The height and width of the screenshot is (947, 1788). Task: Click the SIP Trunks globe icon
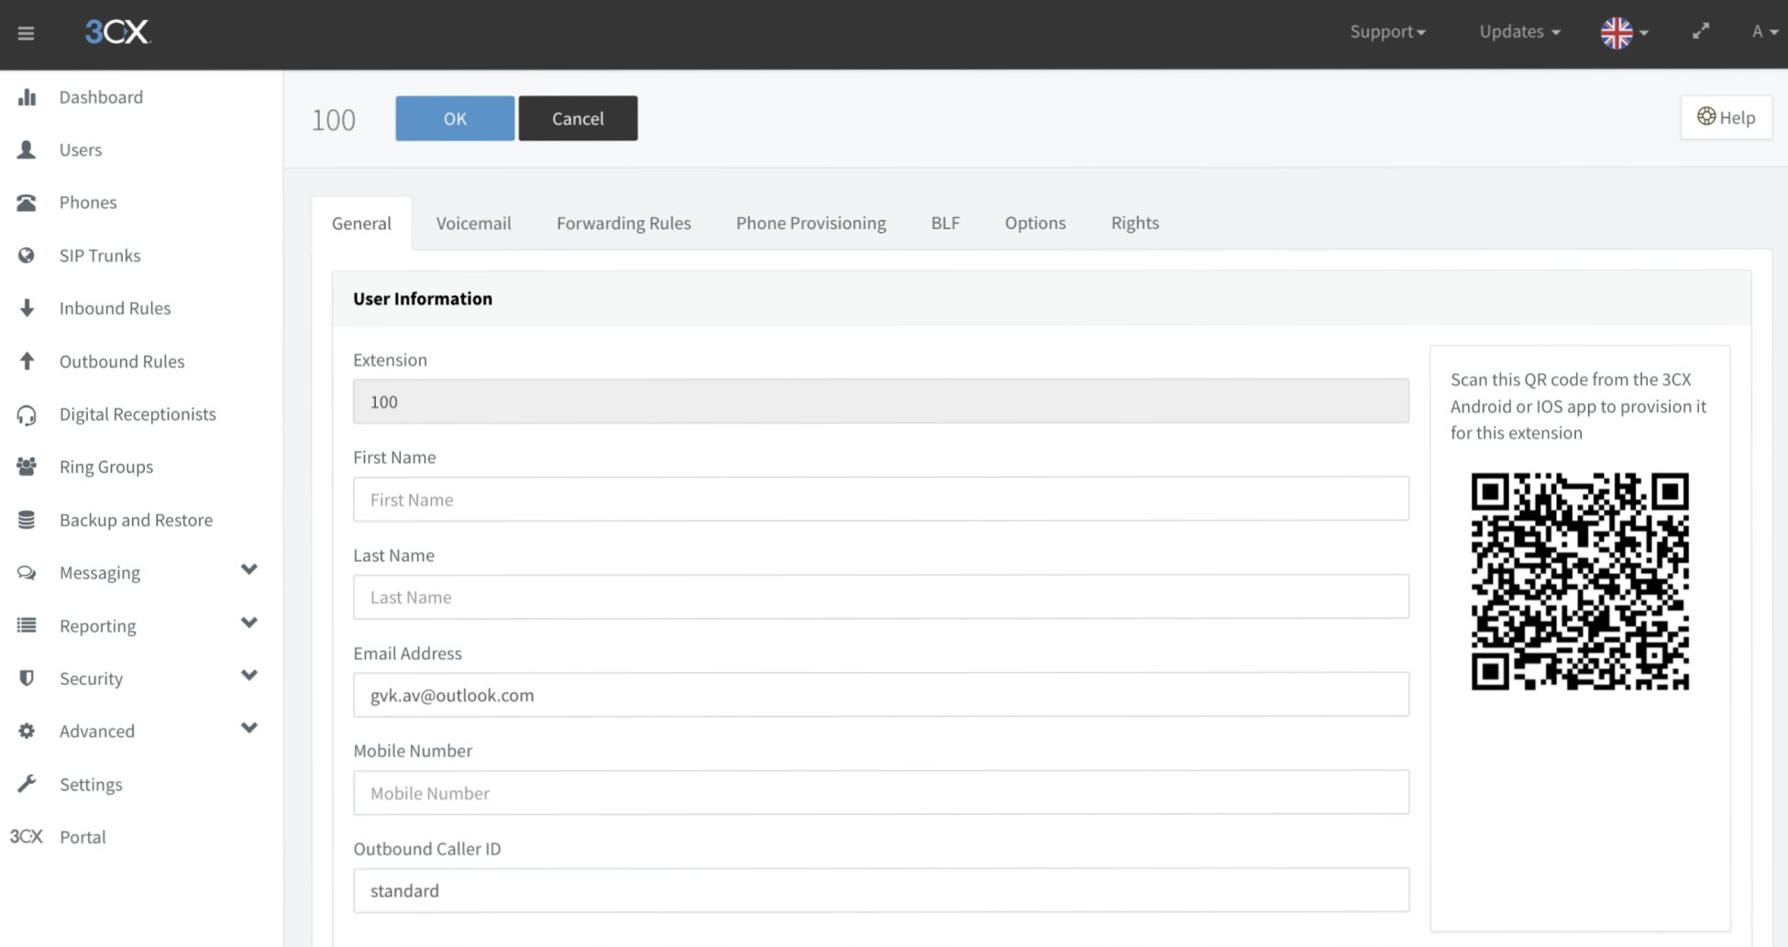[27, 256]
